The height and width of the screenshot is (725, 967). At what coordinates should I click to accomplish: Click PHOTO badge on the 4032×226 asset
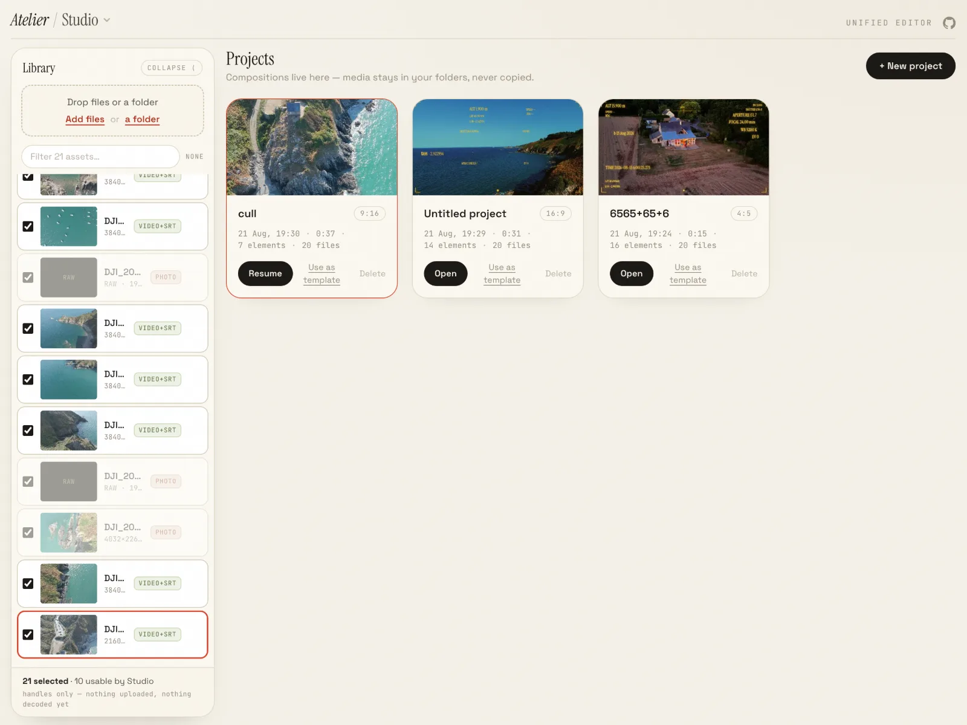pyautogui.click(x=166, y=533)
